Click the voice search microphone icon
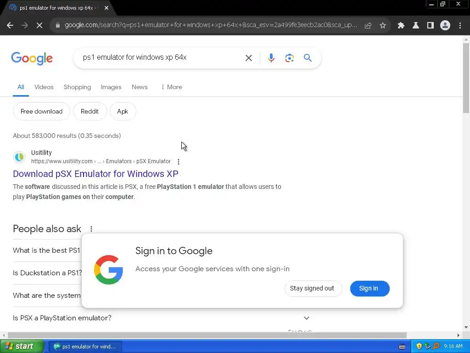The height and width of the screenshot is (353, 470). pyautogui.click(x=271, y=57)
